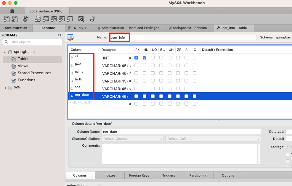Image resolution: width=292 pixels, height=186 pixels.
Task: Click the search magnifier in Filter objects
Action: pos(6,42)
